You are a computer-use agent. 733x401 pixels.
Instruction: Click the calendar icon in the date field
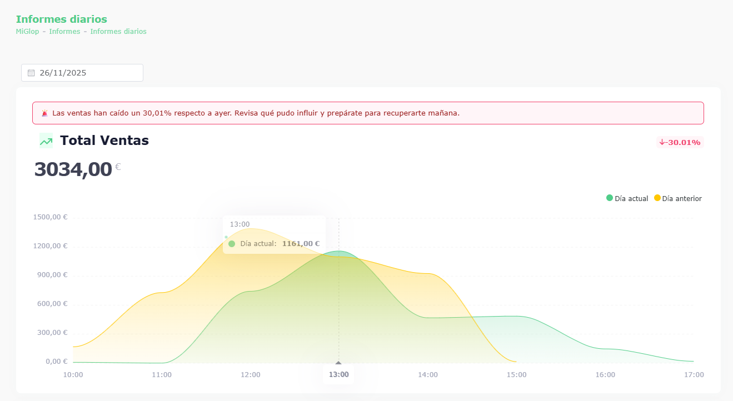[x=31, y=73]
